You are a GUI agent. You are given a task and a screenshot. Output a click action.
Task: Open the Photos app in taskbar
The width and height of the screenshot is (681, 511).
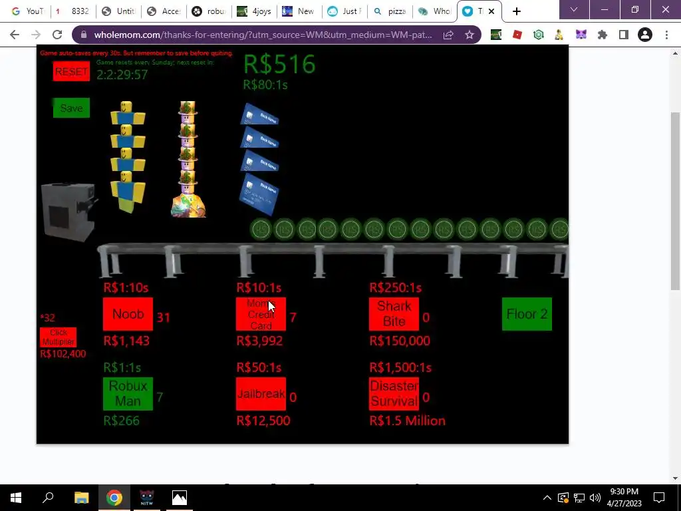coord(180,498)
